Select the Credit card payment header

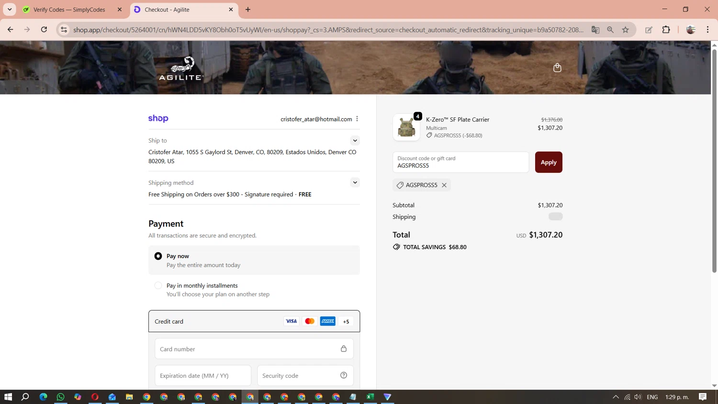point(254,321)
